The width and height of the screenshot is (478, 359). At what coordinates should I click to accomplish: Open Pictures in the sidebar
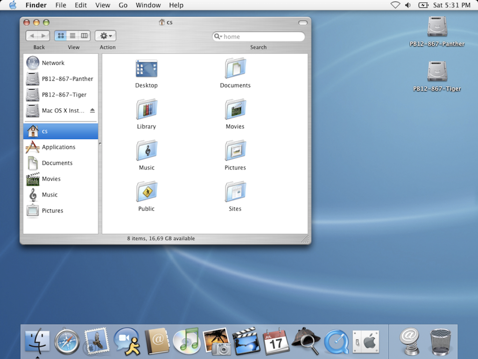click(61, 211)
